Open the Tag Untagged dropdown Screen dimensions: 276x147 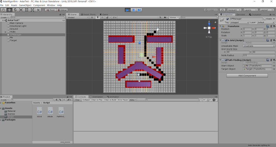click(239, 23)
